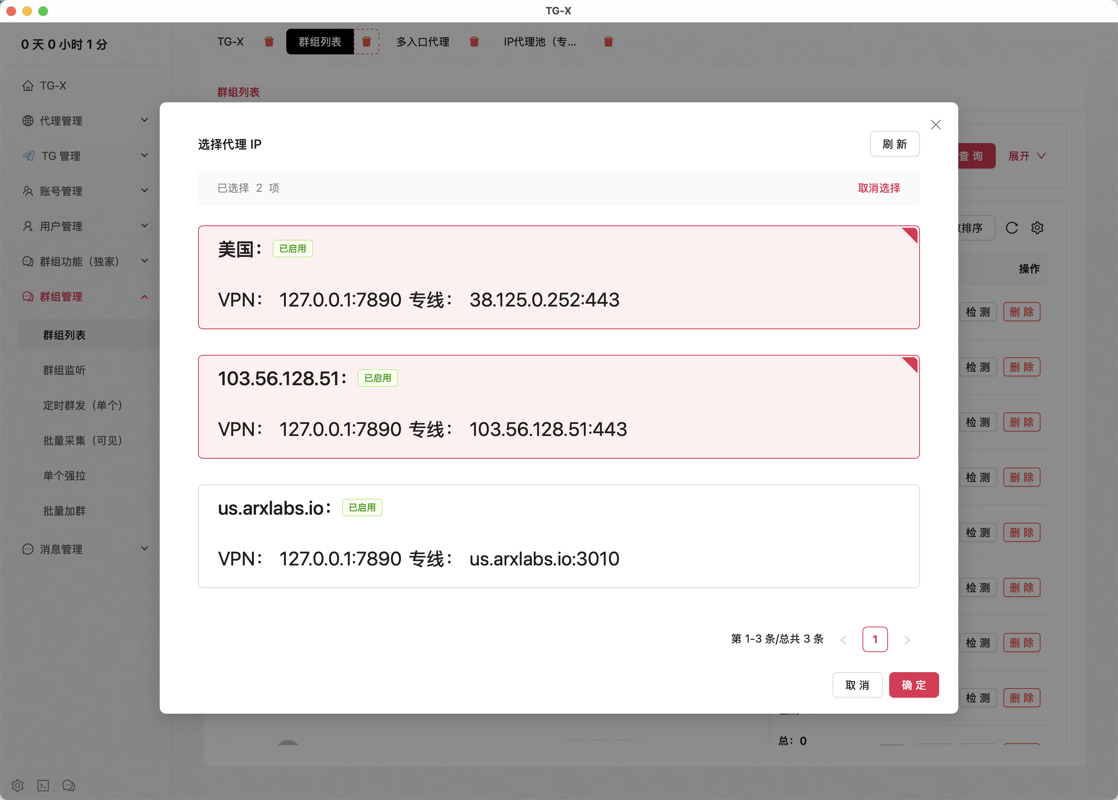
Task: Delete the TG-X tab via trash icon
Action: (269, 42)
